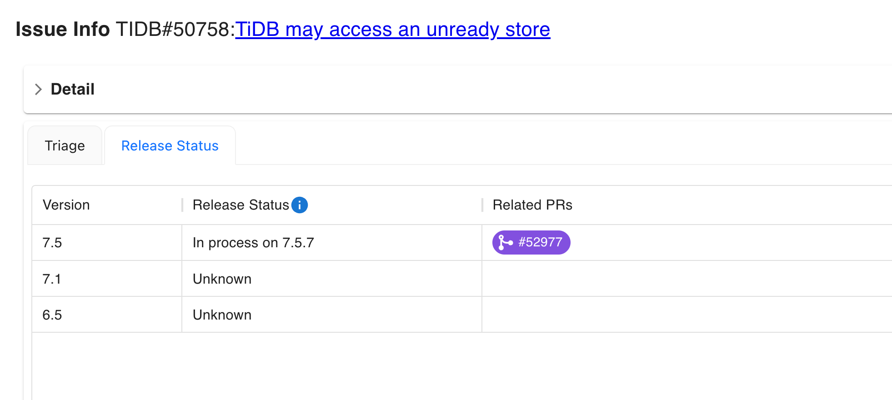Image resolution: width=892 pixels, height=400 pixels.
Task: Click the 6.5 version cell
Action: point(52,315)
